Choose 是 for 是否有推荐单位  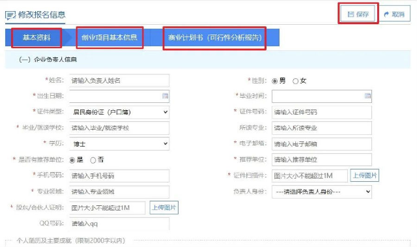click(x=72, y=160)
